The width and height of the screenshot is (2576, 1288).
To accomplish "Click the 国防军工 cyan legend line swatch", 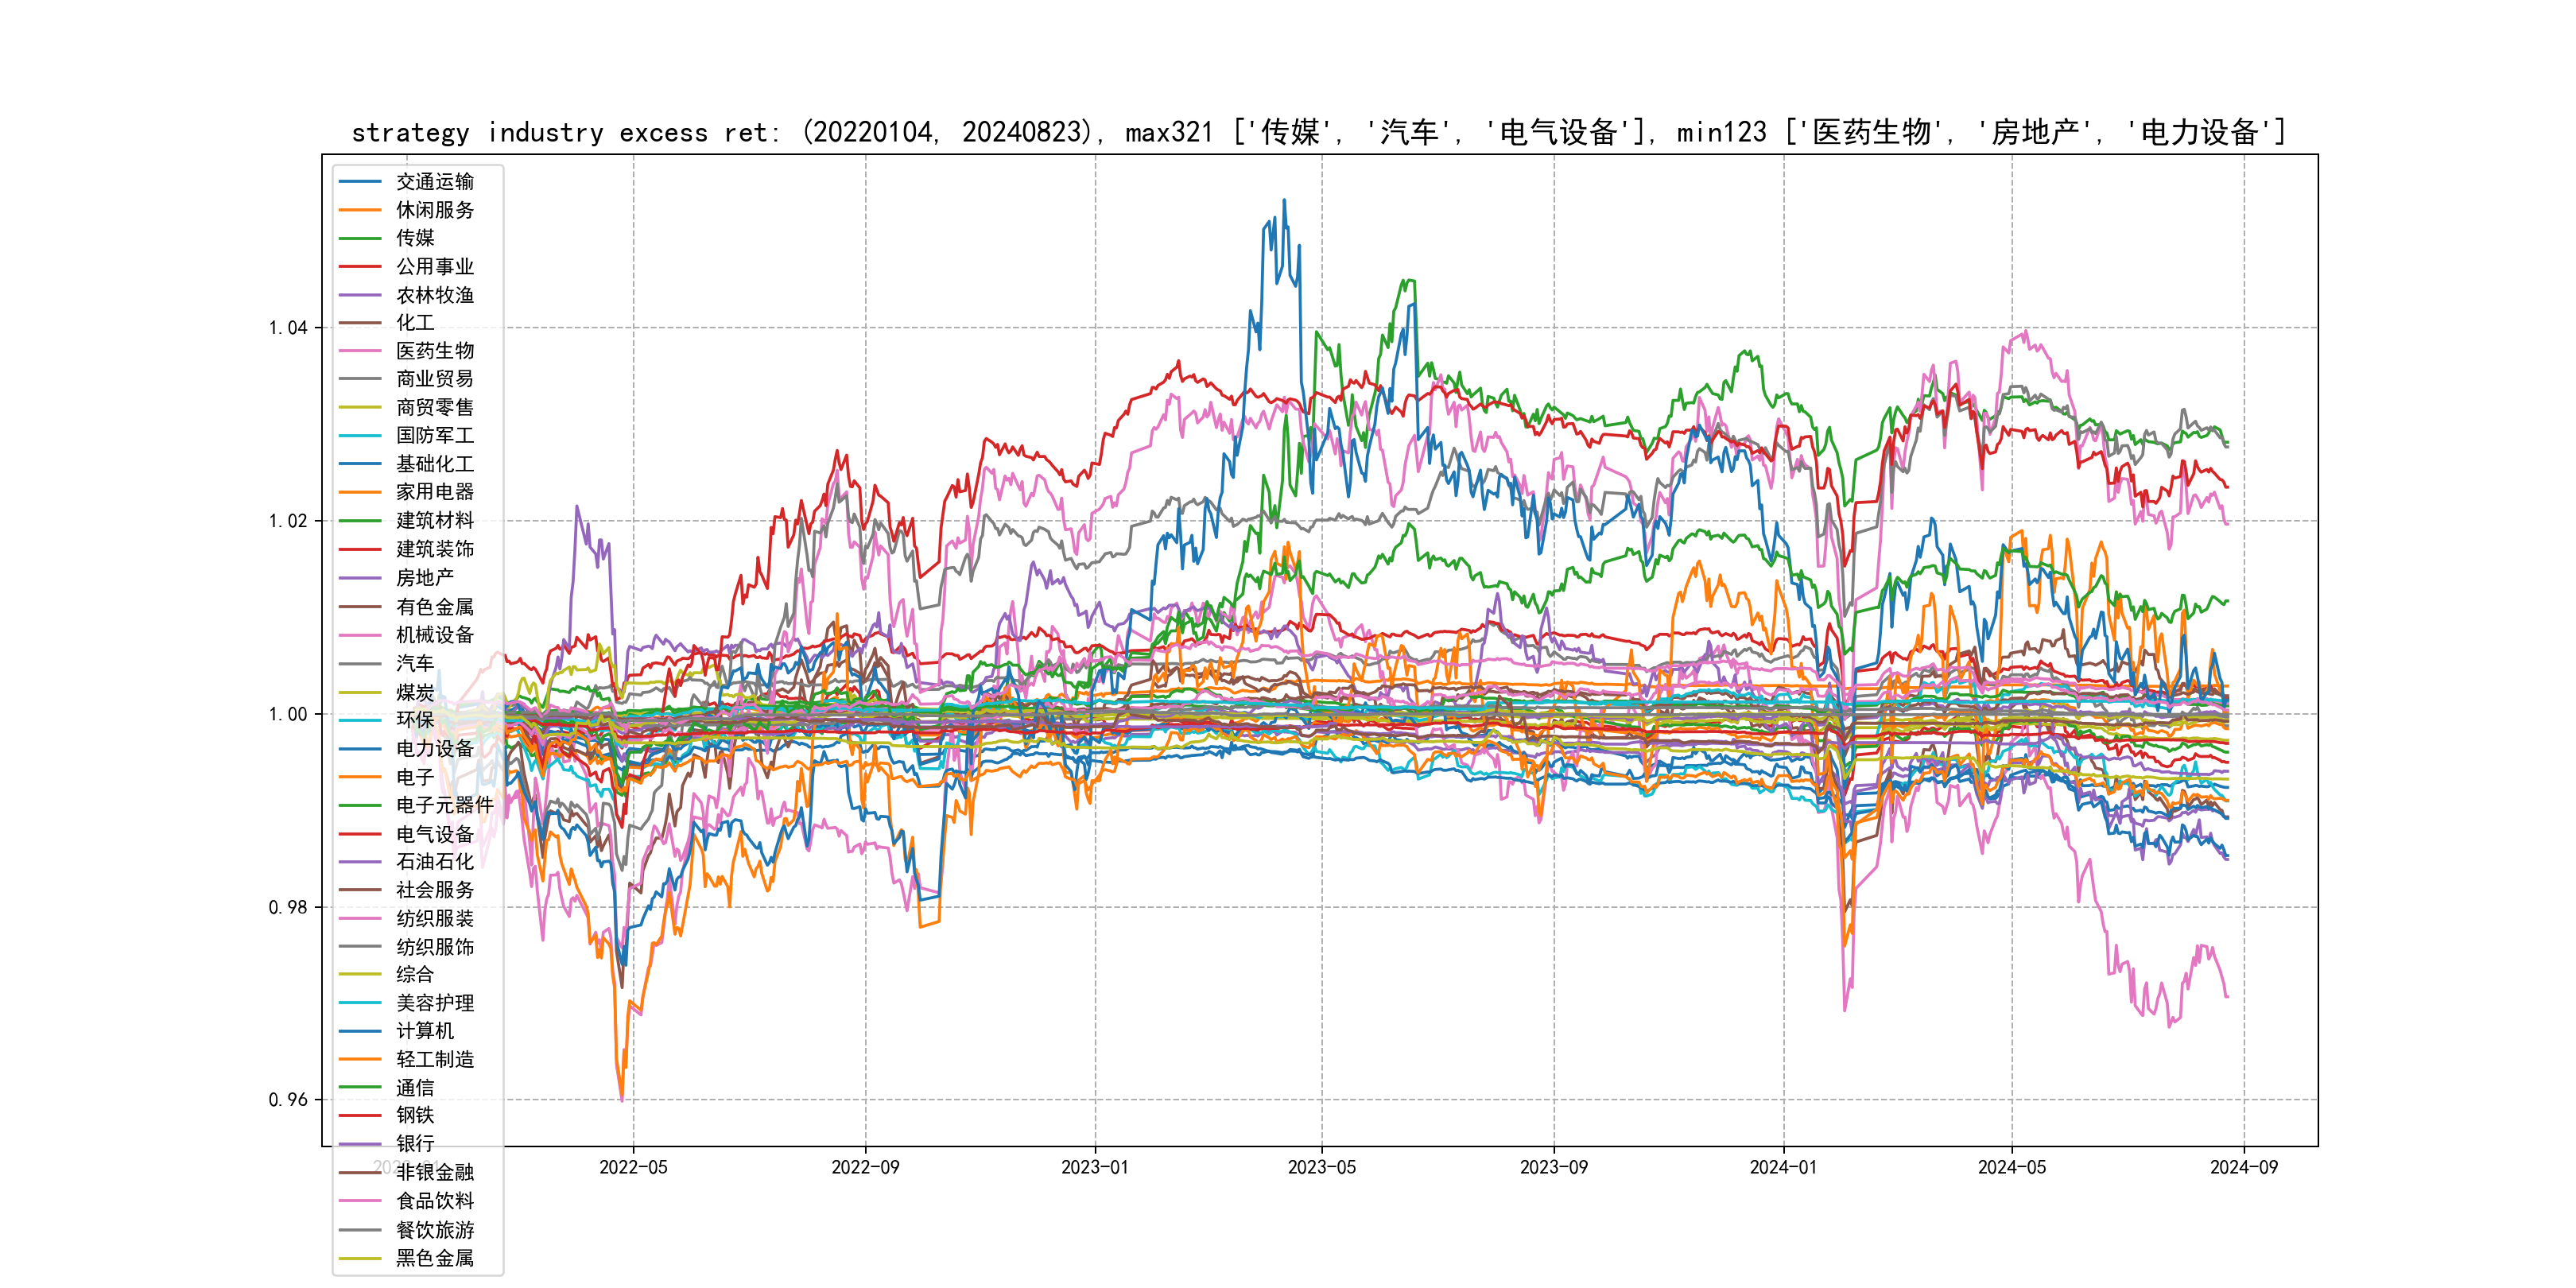I will (x=360, y=436).
